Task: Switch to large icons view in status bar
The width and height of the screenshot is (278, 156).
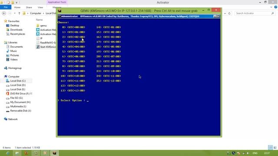Action: click(275, 147)
